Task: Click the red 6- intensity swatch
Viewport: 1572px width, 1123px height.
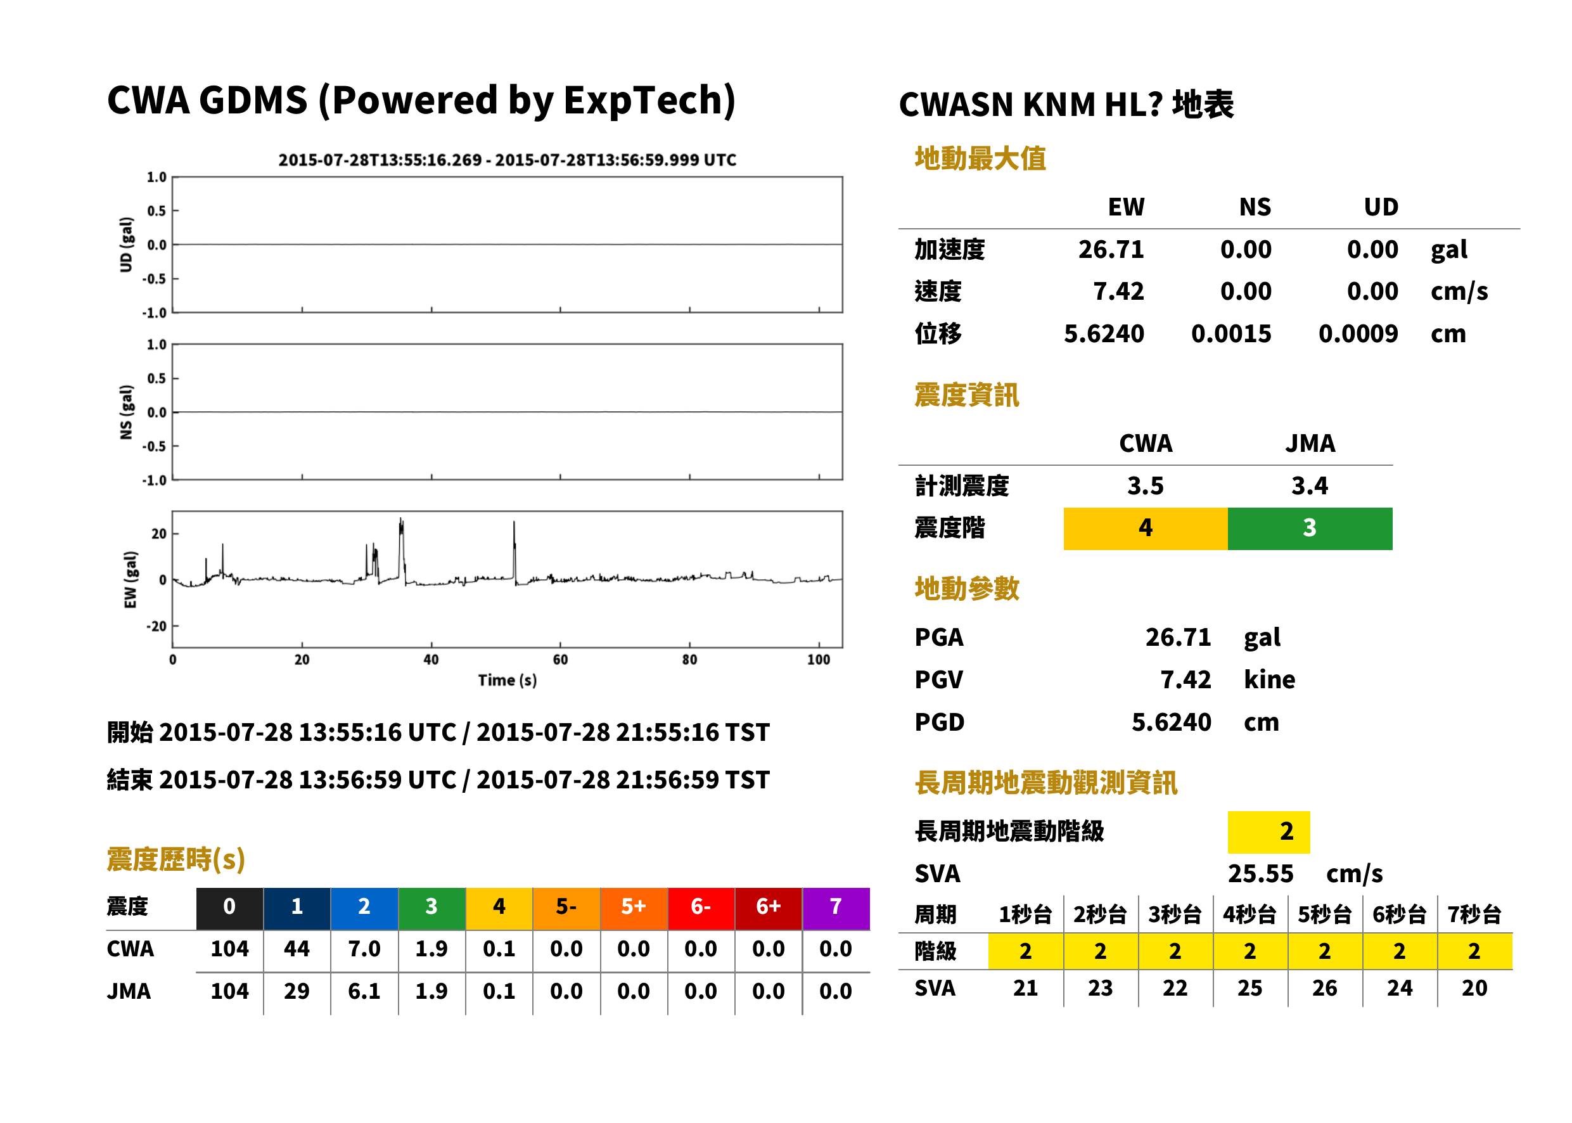Action: (x=701, y=908)
